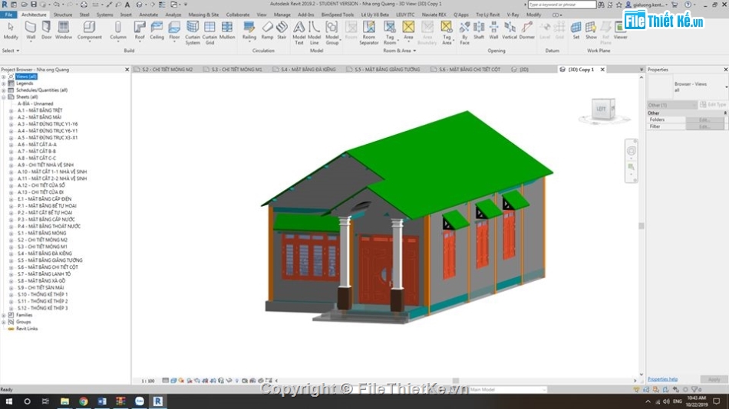Select the Window tool

[x=64, y=30]
